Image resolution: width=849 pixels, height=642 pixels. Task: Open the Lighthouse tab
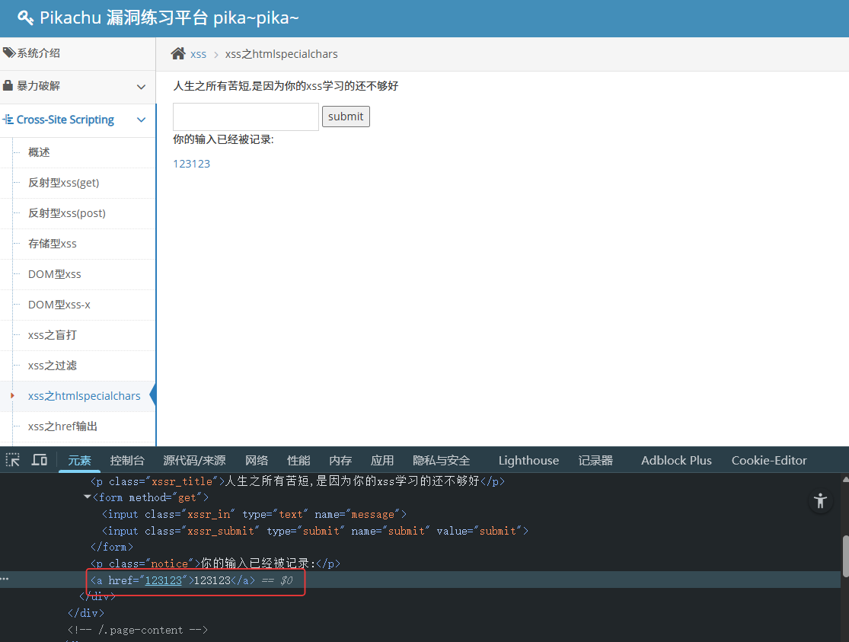(x=528, y=461)
